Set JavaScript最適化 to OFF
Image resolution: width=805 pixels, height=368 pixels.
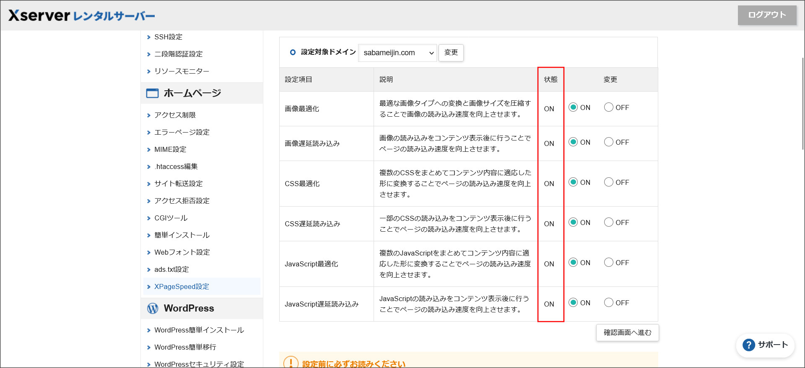click(608, 263)
